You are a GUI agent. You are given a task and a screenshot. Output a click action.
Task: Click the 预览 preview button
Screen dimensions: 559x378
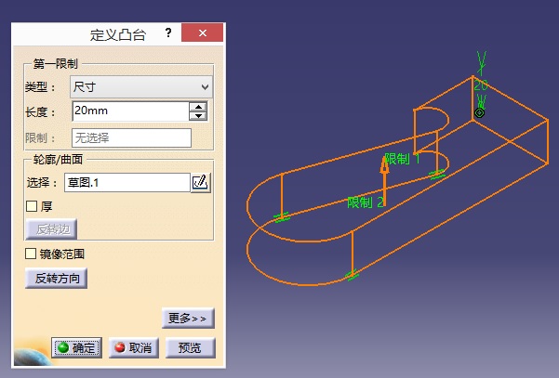[x=190, y=347]
